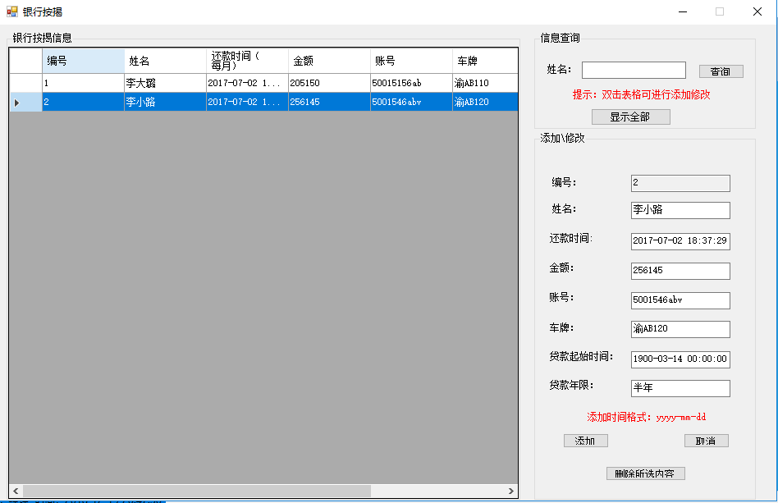Select the 编号 cell with value 1
The height and width of the screenshot is (503, 778).
pos(84,84)
